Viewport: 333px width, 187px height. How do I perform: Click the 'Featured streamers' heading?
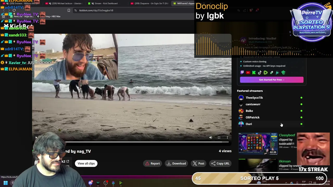point(250,91)
